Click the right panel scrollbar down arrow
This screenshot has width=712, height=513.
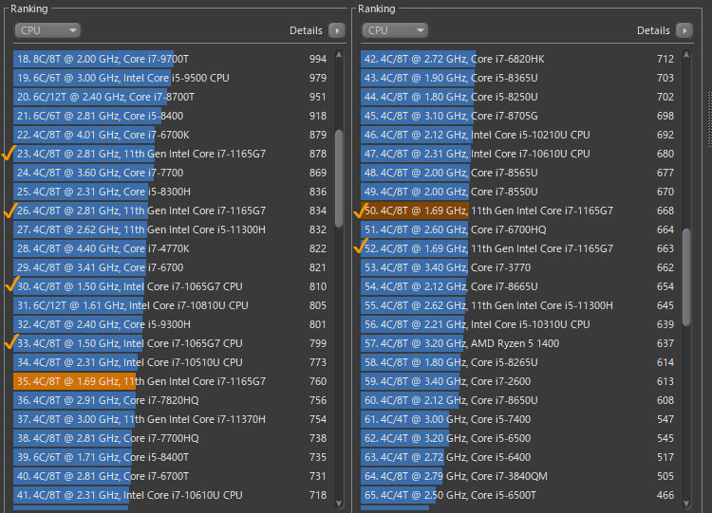click(686, 503)
